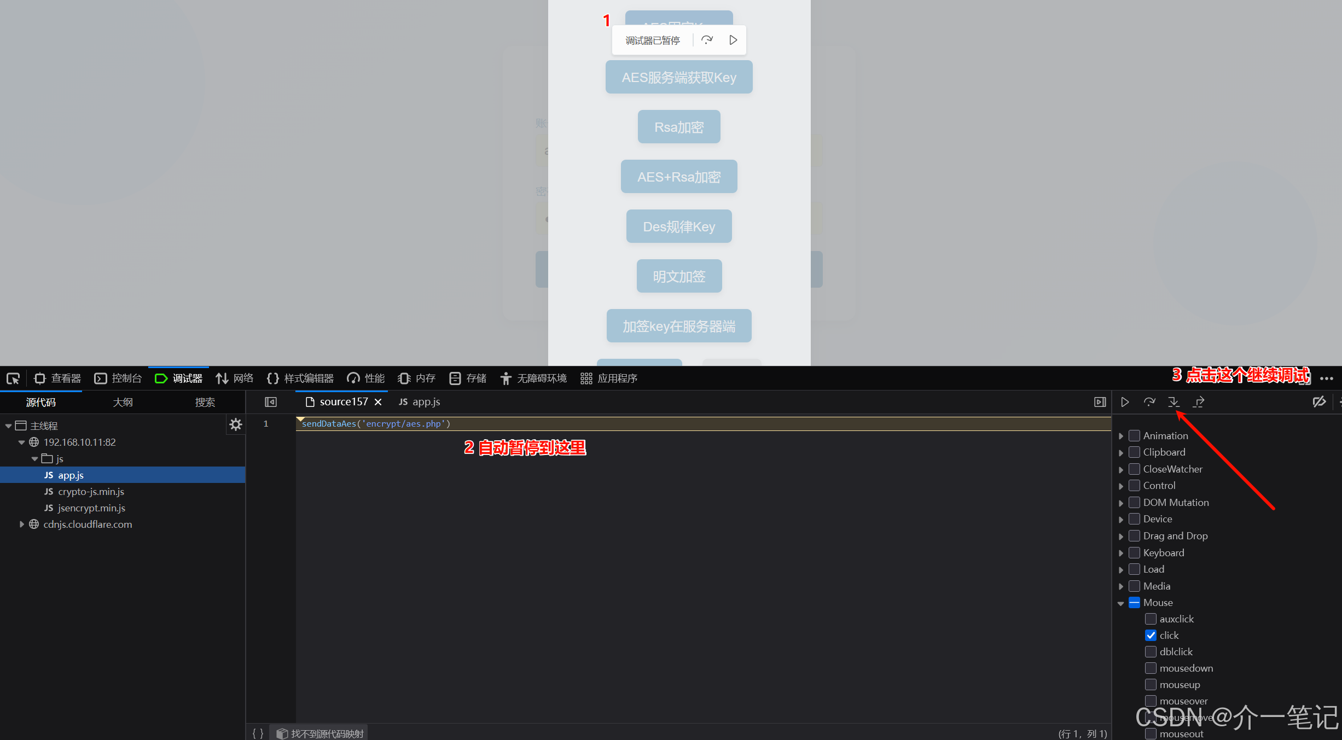
Task: Close the source157 tab
Action: click(x=378, y=402)
